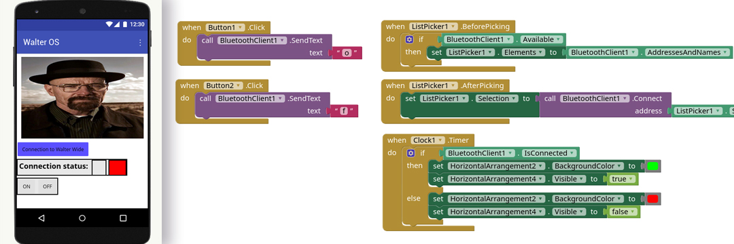Tap the Android recent apps square icon
The image size is (734, 244).
(123, 218)
